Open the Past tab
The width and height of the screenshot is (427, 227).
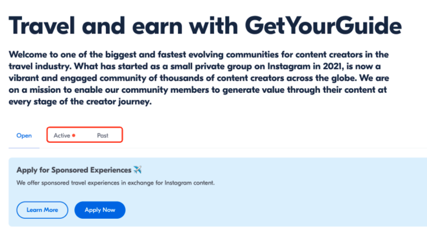[x=103, y=136]
